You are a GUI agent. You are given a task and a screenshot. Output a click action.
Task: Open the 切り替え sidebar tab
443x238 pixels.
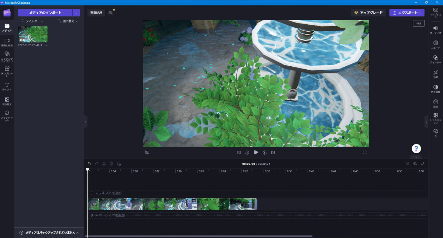(7, 101)
